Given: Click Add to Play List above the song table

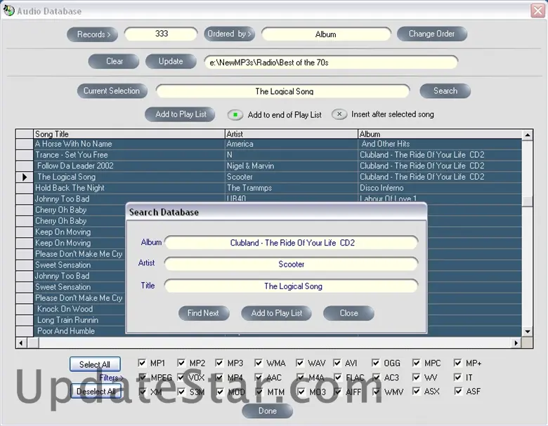Looking at the screenshot, I should [x=181, y=114].
